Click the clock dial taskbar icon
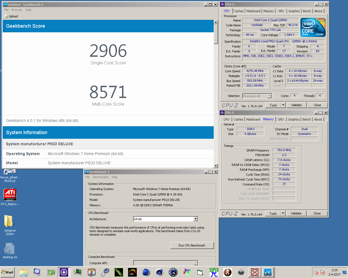The image size is (348, 278). tap(173, 272)
